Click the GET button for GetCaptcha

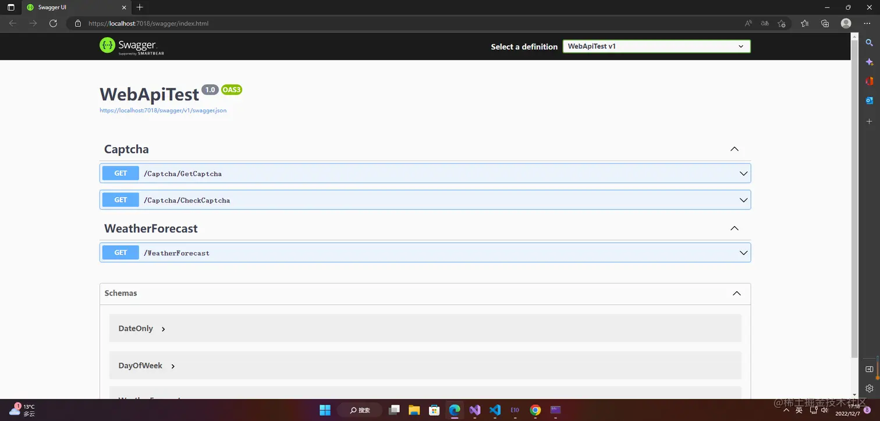point(120,173)
